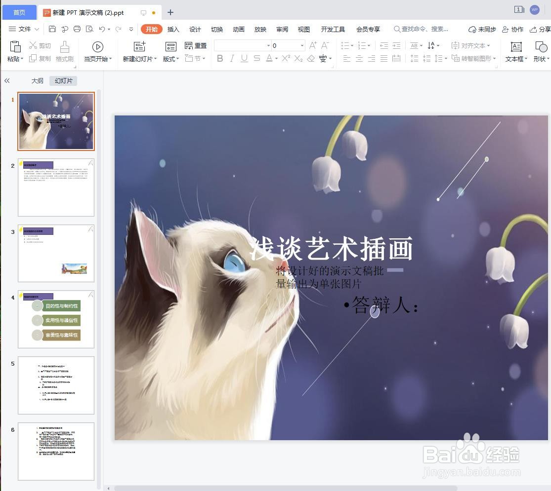
Task: Toggle Superscript X² formatting
Action: tap(286, 58)
